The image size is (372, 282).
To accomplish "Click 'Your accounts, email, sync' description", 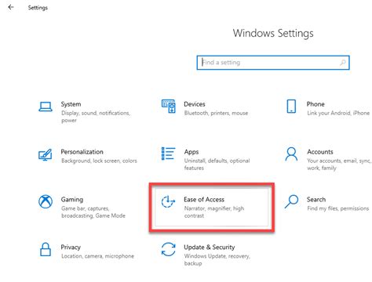I will point(339,164).
